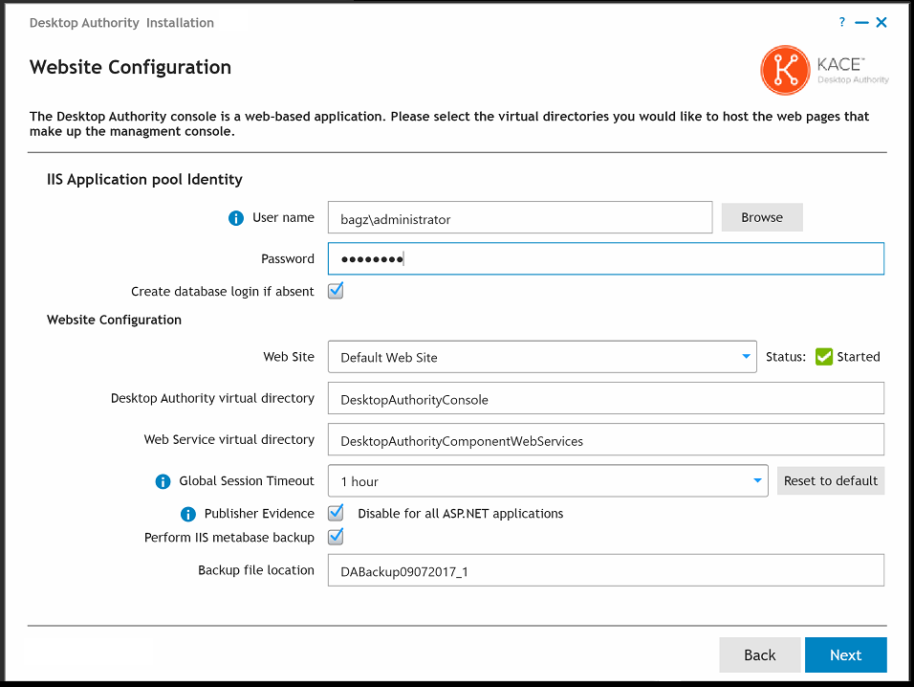Toggle Create database login if absent
Image resolution: width=914 pixels, height=687 pixels.
[336, 291]
